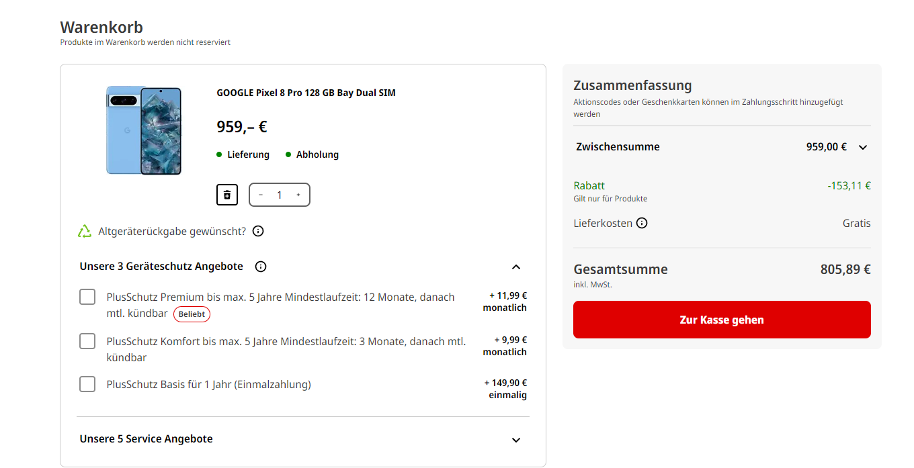914x468 pixels.
Task: Collapse the Geräteschutz Angebote section chevron
Action: (x=516, y=267)
